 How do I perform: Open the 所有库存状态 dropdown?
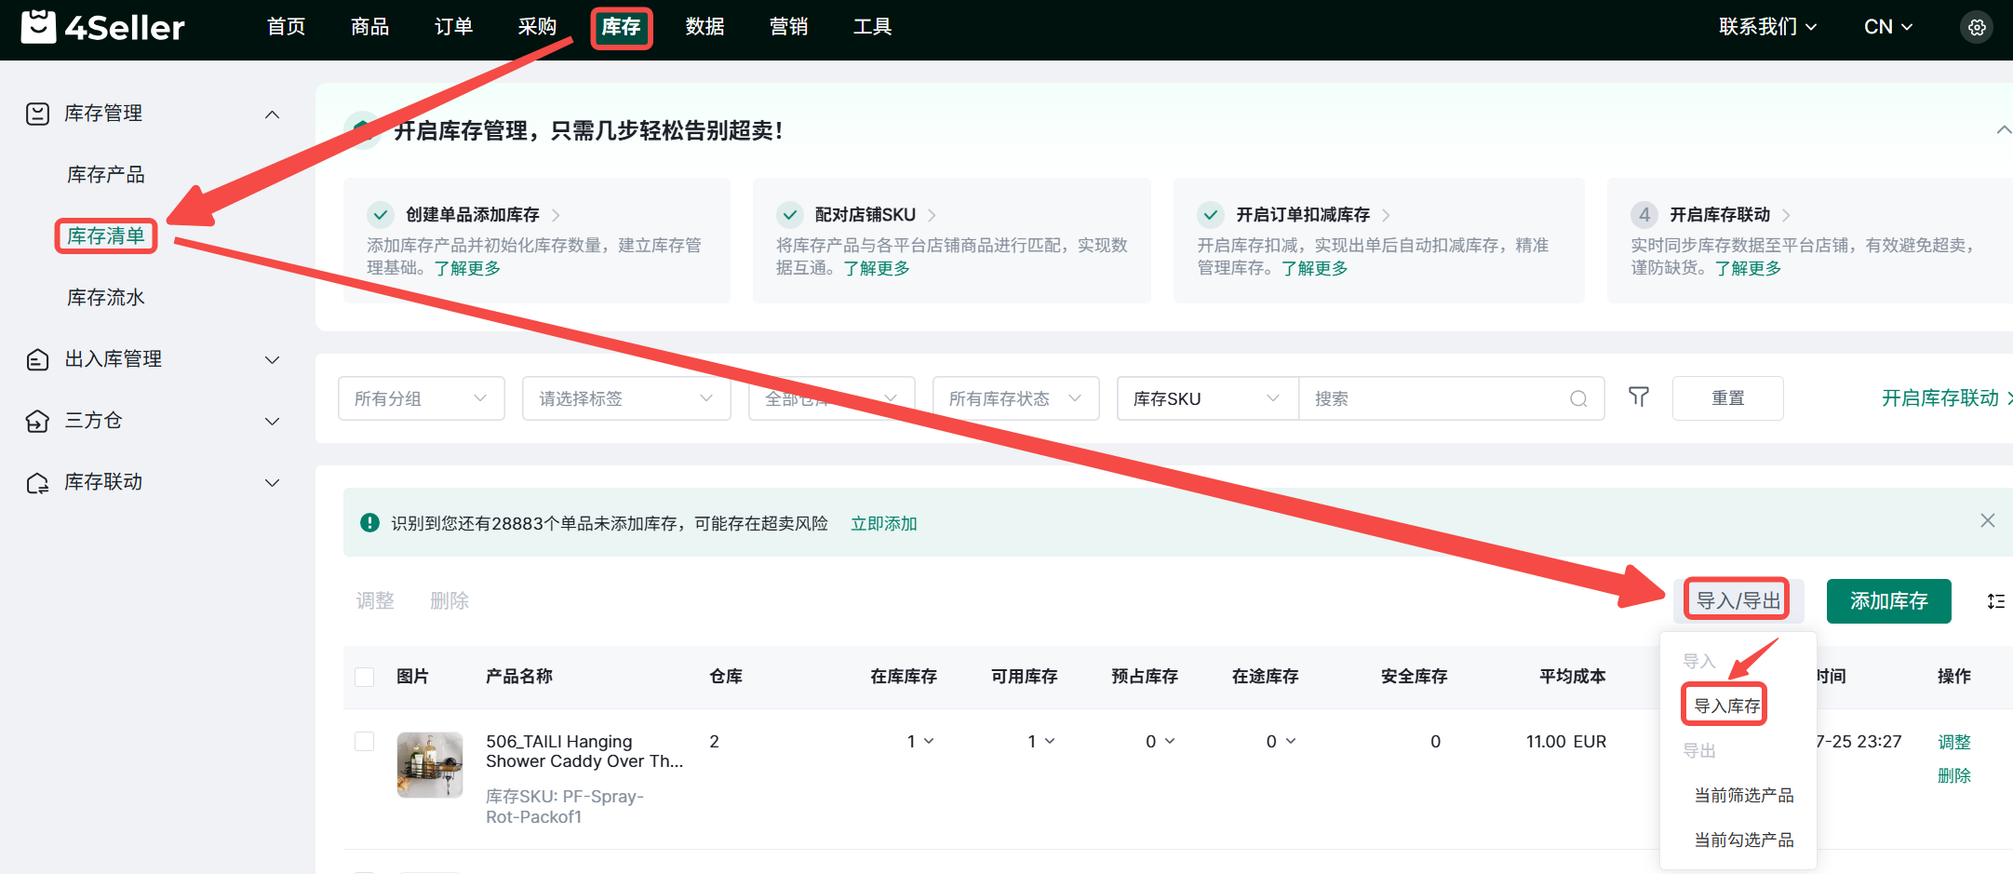(1015, 398)
